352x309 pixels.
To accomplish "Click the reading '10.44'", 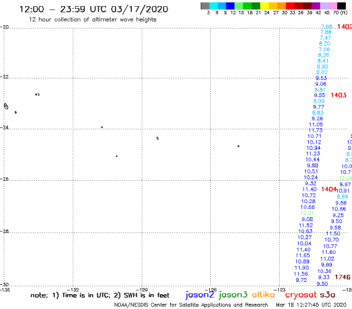I will click(312, 160).
